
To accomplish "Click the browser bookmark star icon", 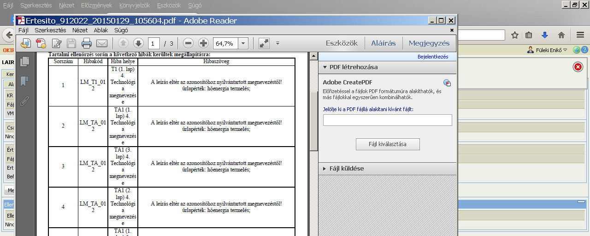I will [x=514, y=35].
